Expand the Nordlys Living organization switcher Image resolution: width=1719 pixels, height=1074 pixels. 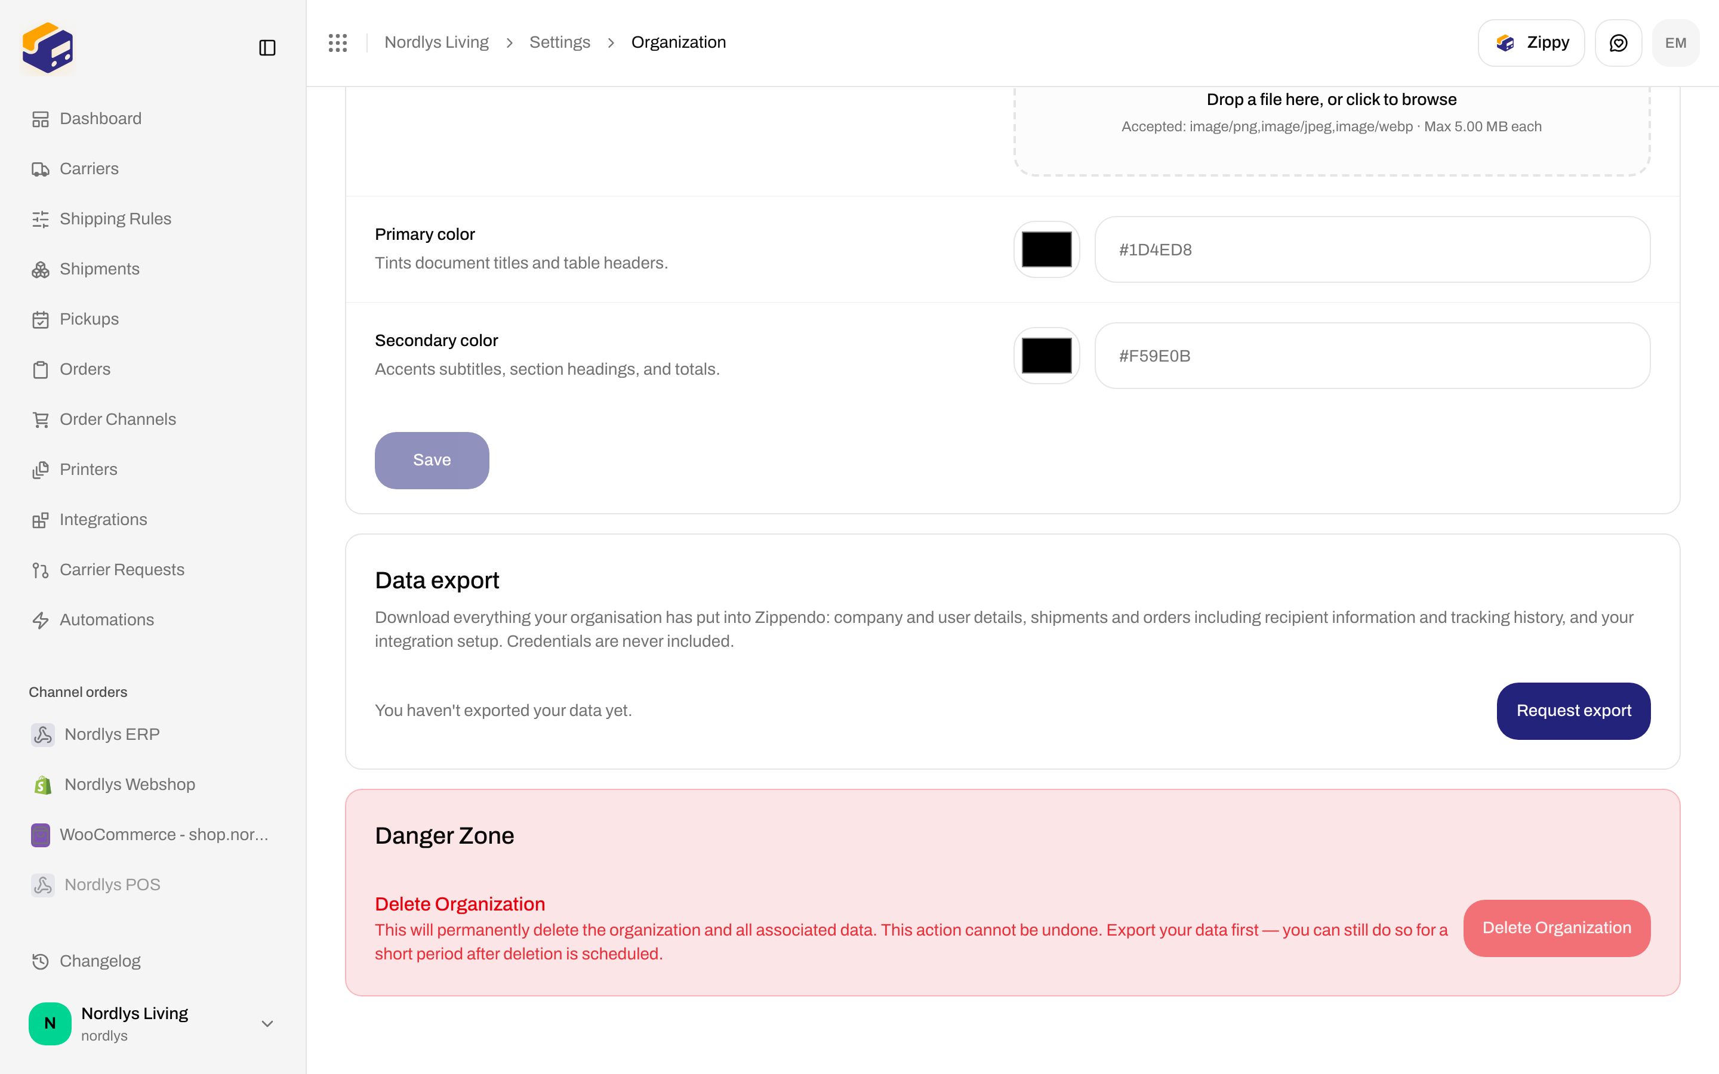(x=153, y=1023)
